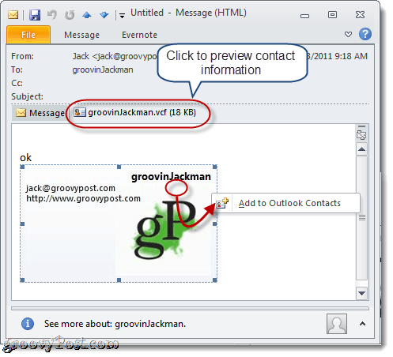Click the contact photo placeholder in People Pane
This screenshot has height=357, width=393.
pos(337,324)
